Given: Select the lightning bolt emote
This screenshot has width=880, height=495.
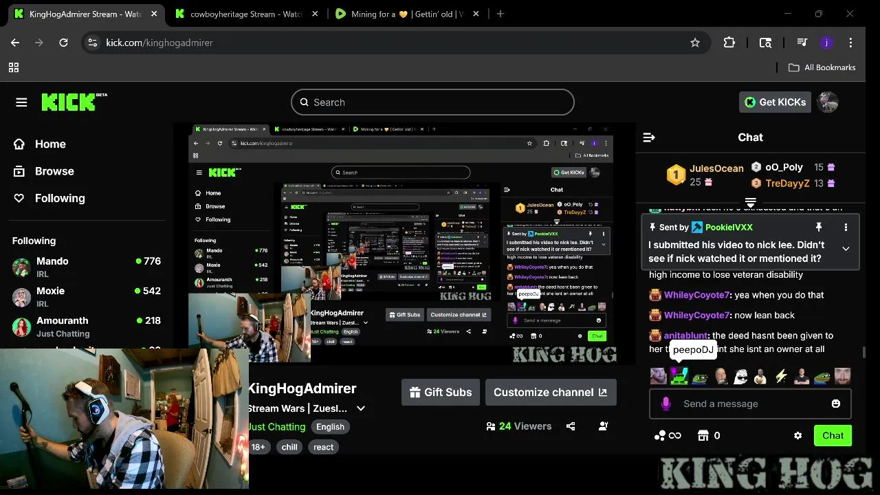Looking at the screenshot, I should click(x=781, y=376).
